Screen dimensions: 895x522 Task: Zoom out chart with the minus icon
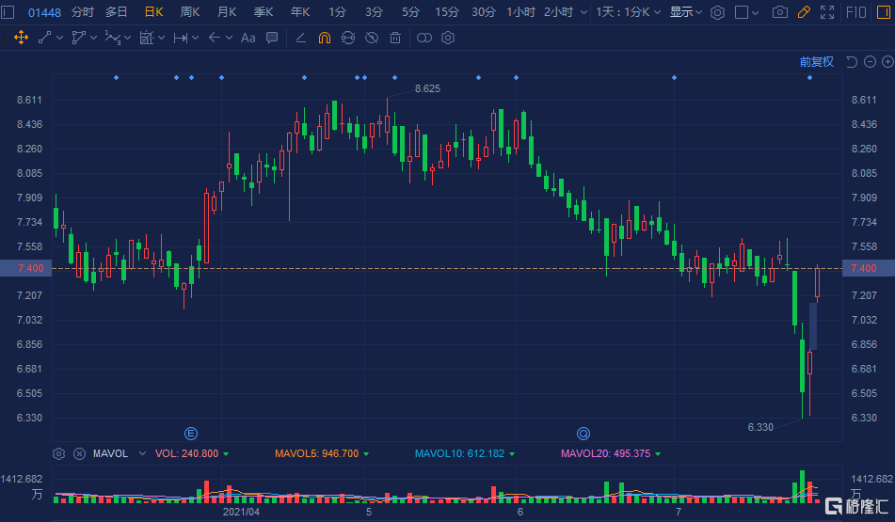pyautogui.click(x=869, y=62)
